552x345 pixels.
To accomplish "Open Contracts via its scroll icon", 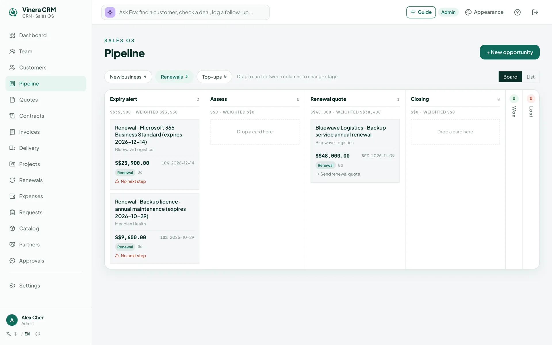I will [12, 116].
